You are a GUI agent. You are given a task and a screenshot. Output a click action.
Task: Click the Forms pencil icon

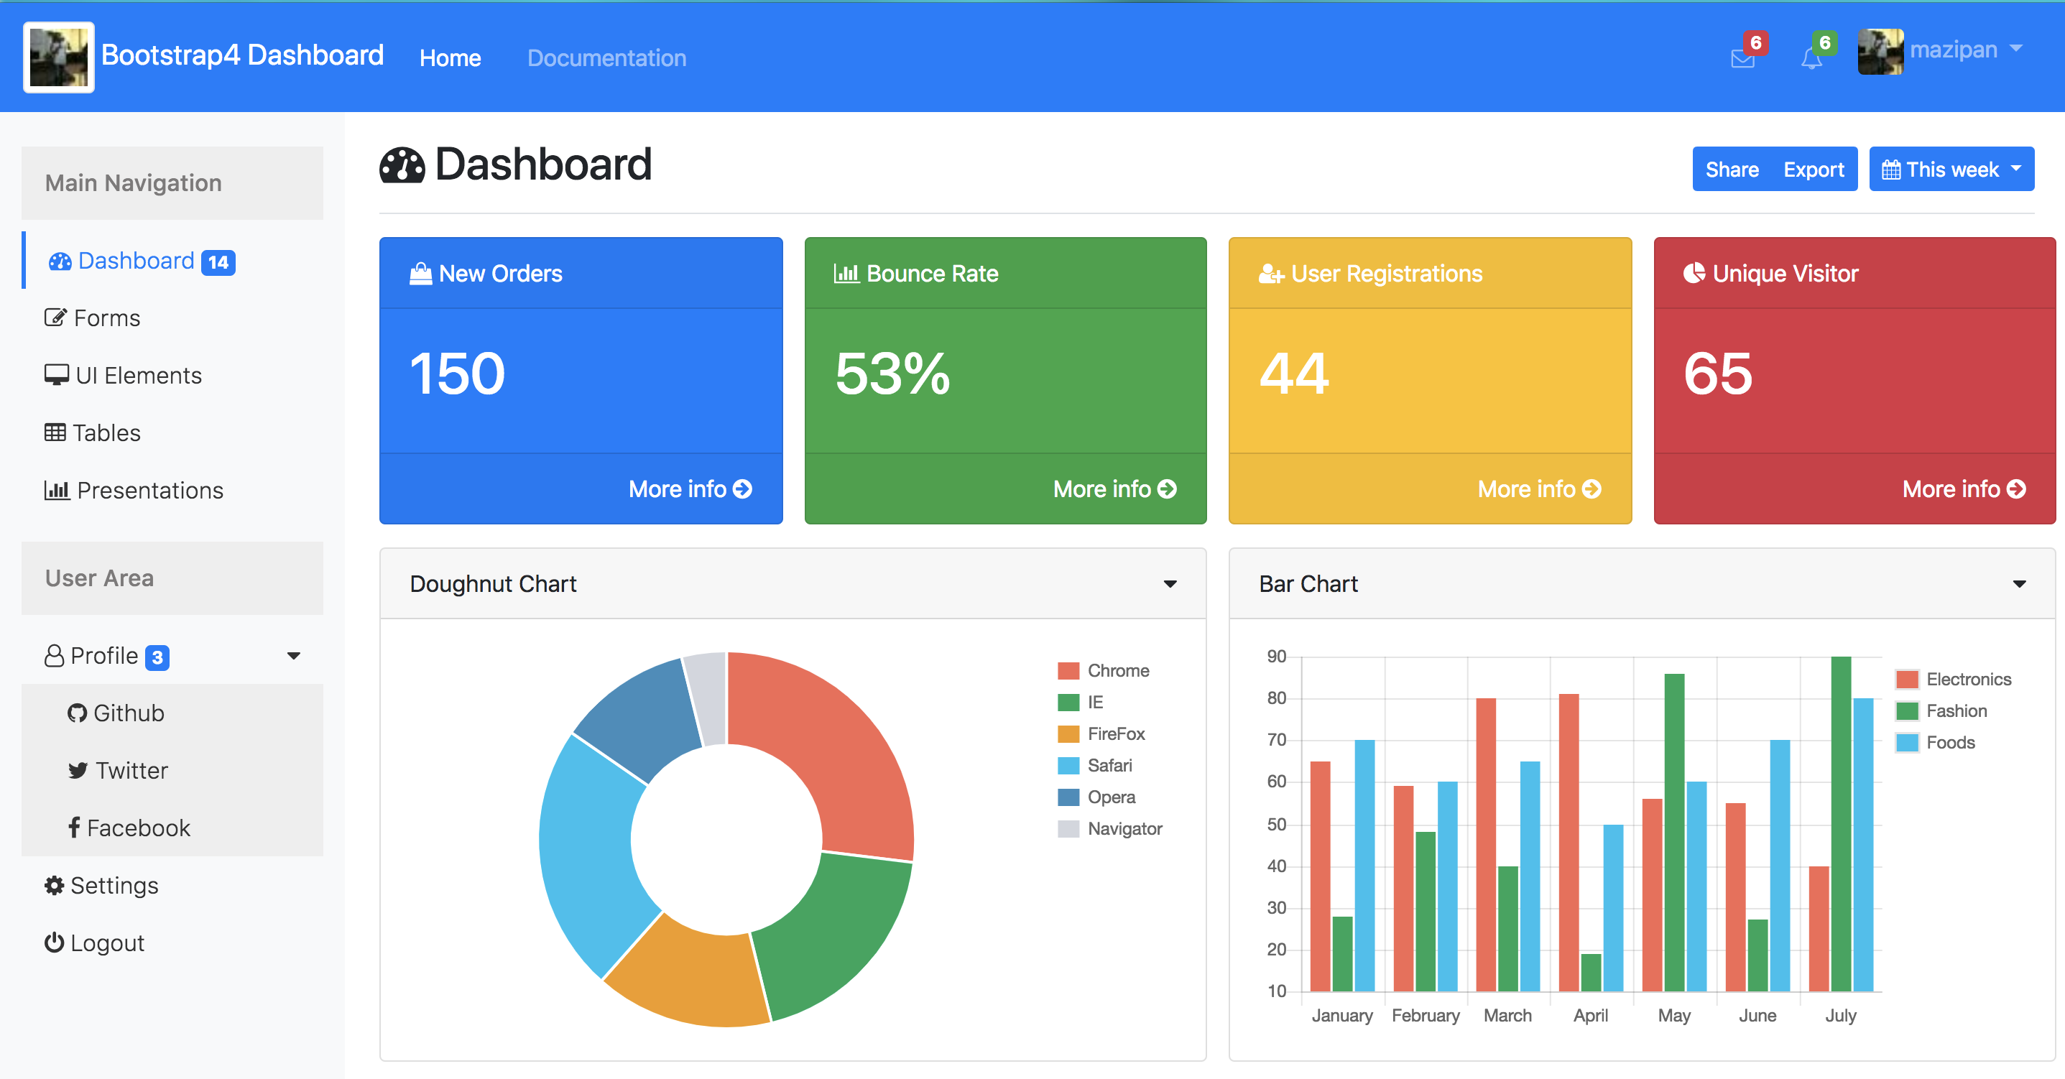(55, 317)
